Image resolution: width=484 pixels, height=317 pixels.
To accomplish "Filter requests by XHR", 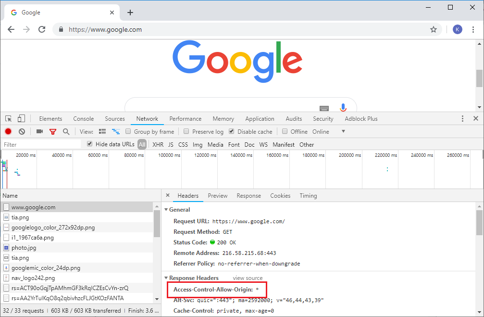I will [x=158, y=145].
